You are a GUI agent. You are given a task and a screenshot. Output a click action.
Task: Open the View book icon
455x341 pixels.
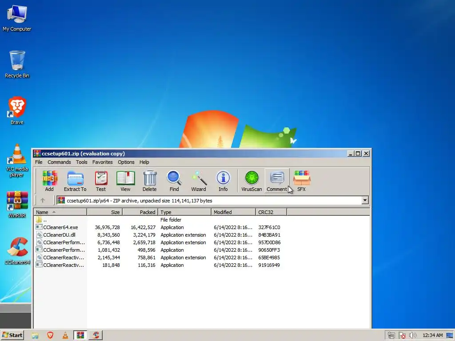click(x=125, y=181)
